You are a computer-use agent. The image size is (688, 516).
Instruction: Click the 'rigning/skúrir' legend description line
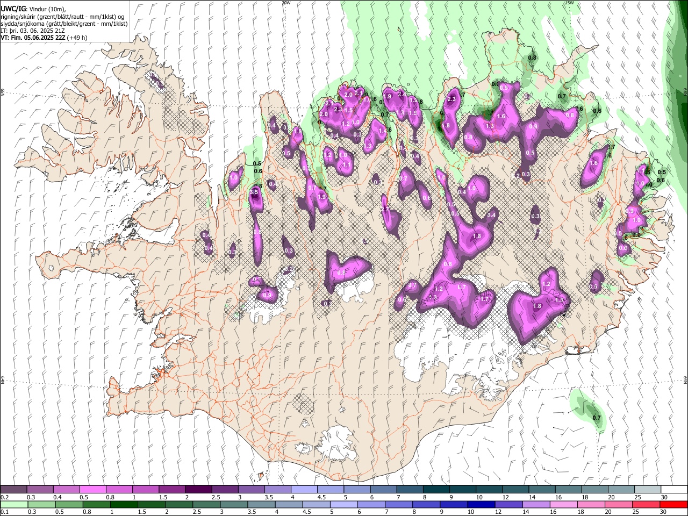tap(62, 17)
